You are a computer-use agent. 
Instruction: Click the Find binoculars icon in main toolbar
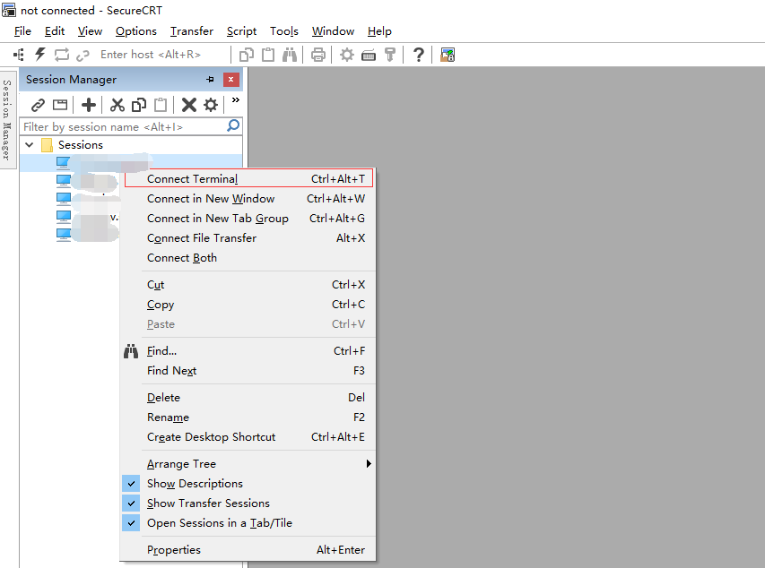pyautogui.click(x=290, y=55)
